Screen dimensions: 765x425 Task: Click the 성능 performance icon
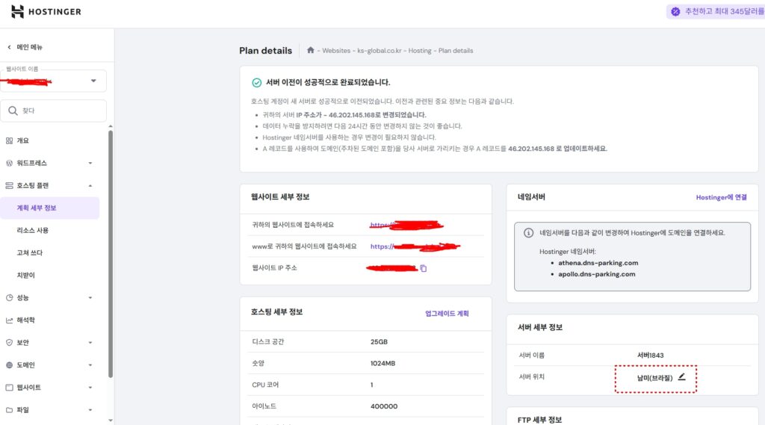point(9,297)
